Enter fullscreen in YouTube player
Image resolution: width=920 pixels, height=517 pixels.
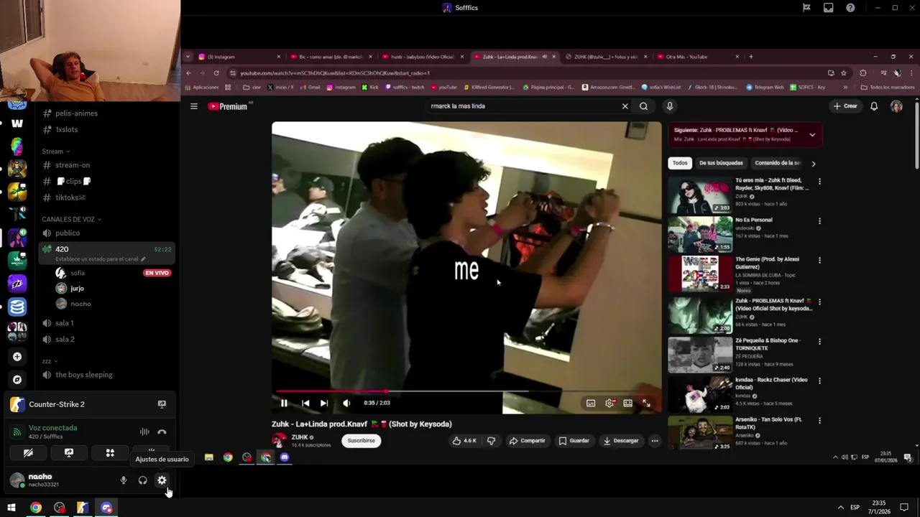click(646, 403)
